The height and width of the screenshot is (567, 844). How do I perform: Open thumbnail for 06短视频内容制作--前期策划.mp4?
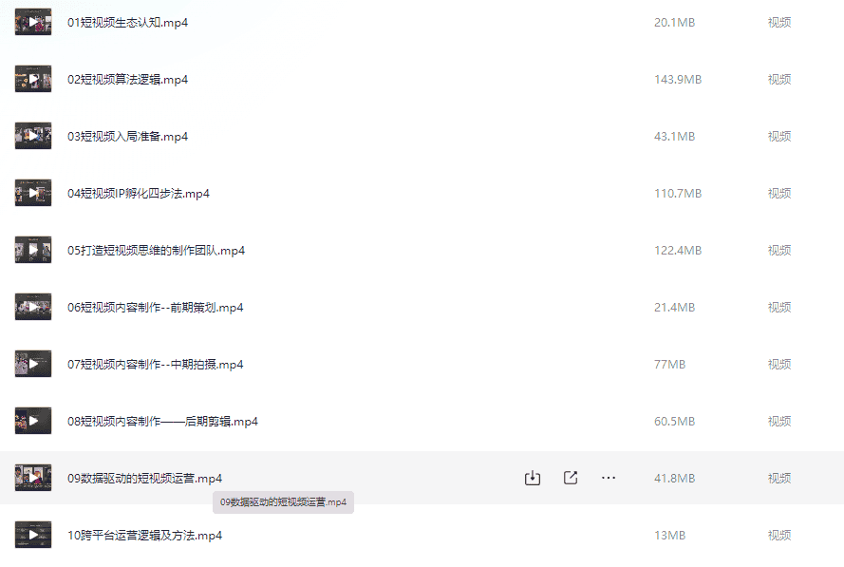coord(33,307)
